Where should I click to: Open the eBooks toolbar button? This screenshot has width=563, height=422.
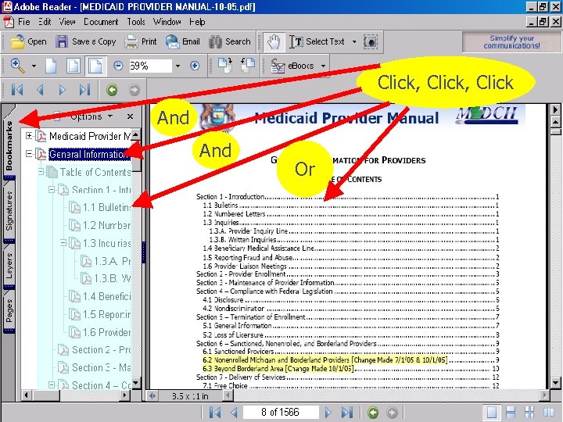pos(292,66)
